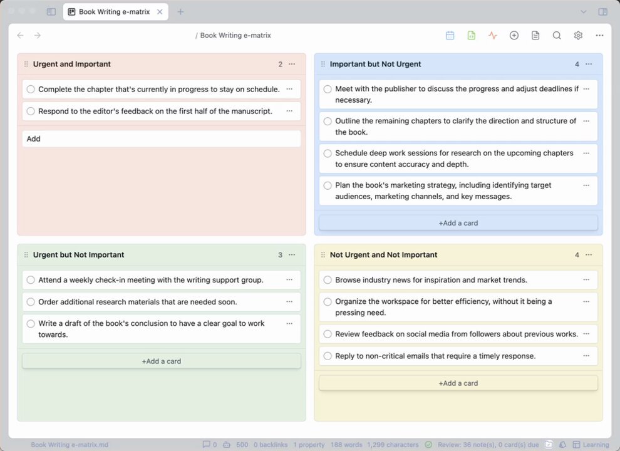Check off 'Organize the workspace' card
620x451 pixels.
click(328, 301)
